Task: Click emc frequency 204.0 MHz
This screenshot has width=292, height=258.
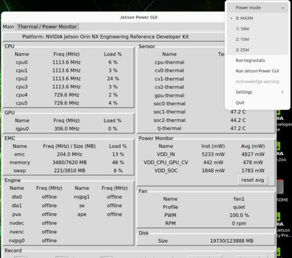Action: click(x=69, y=154)
